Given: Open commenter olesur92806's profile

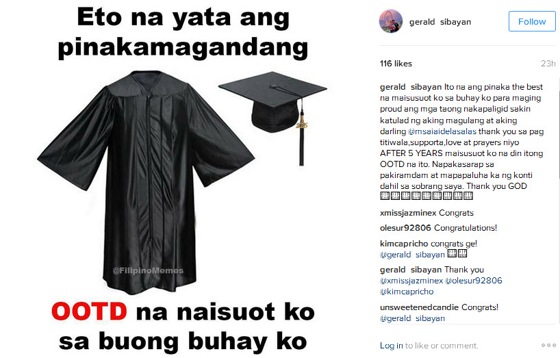Looking at the screenshot, I should point(405,228).
